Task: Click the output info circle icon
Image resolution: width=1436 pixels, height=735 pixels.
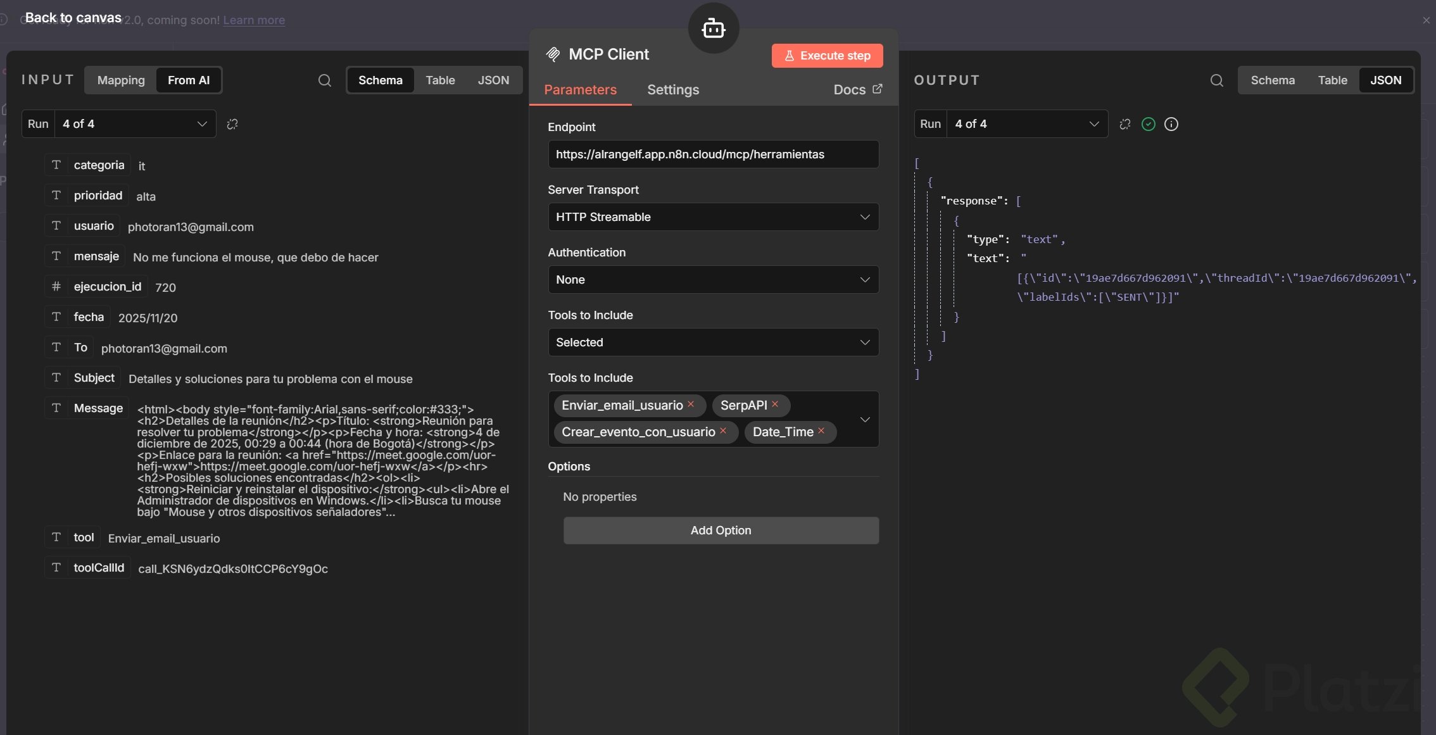Action: pos(1171,124)
